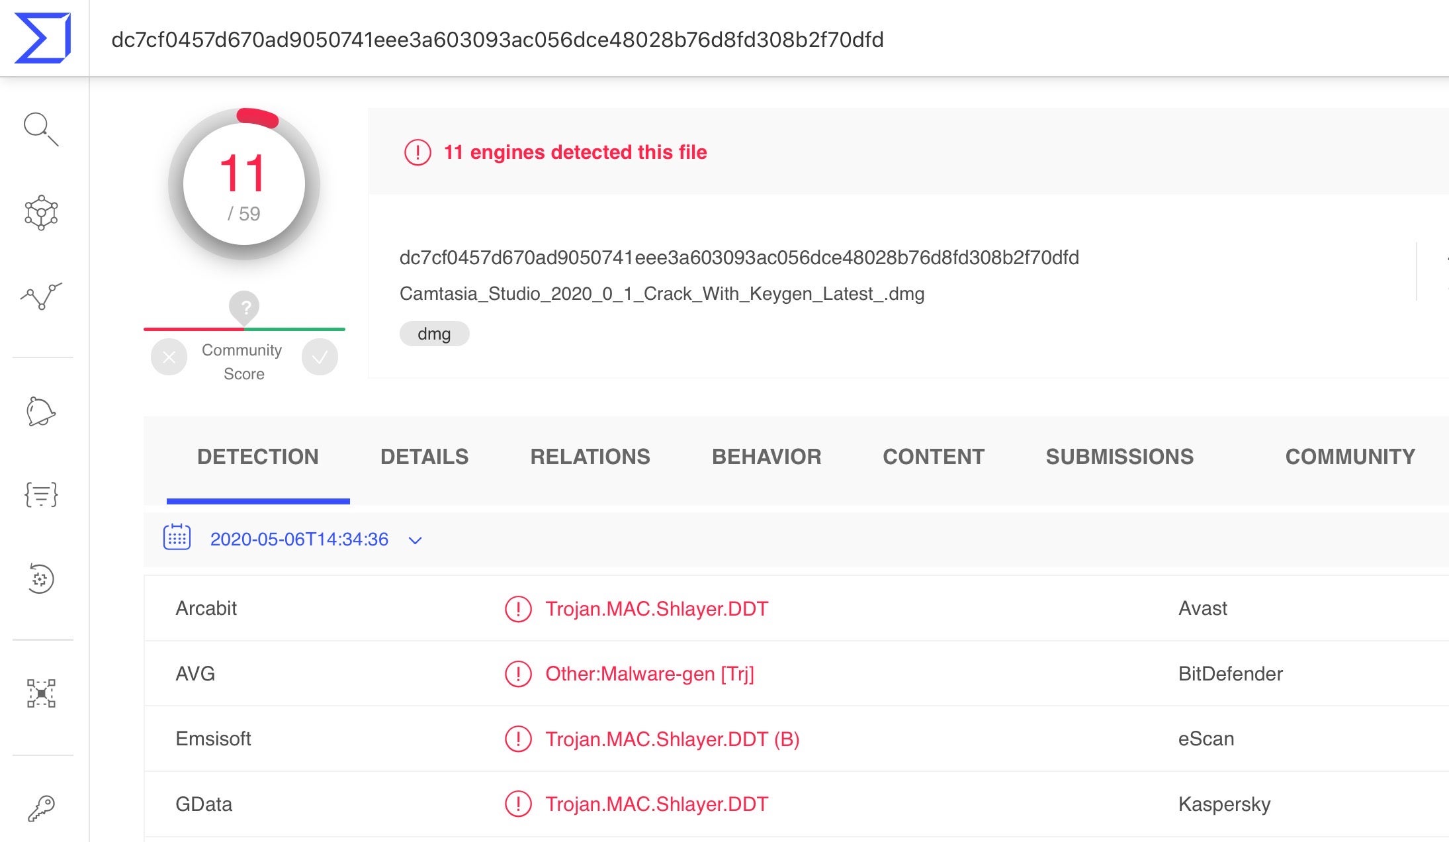Expand the scan date dropdown chevron
Screen dimensions: 1449x842
[416, 540]
